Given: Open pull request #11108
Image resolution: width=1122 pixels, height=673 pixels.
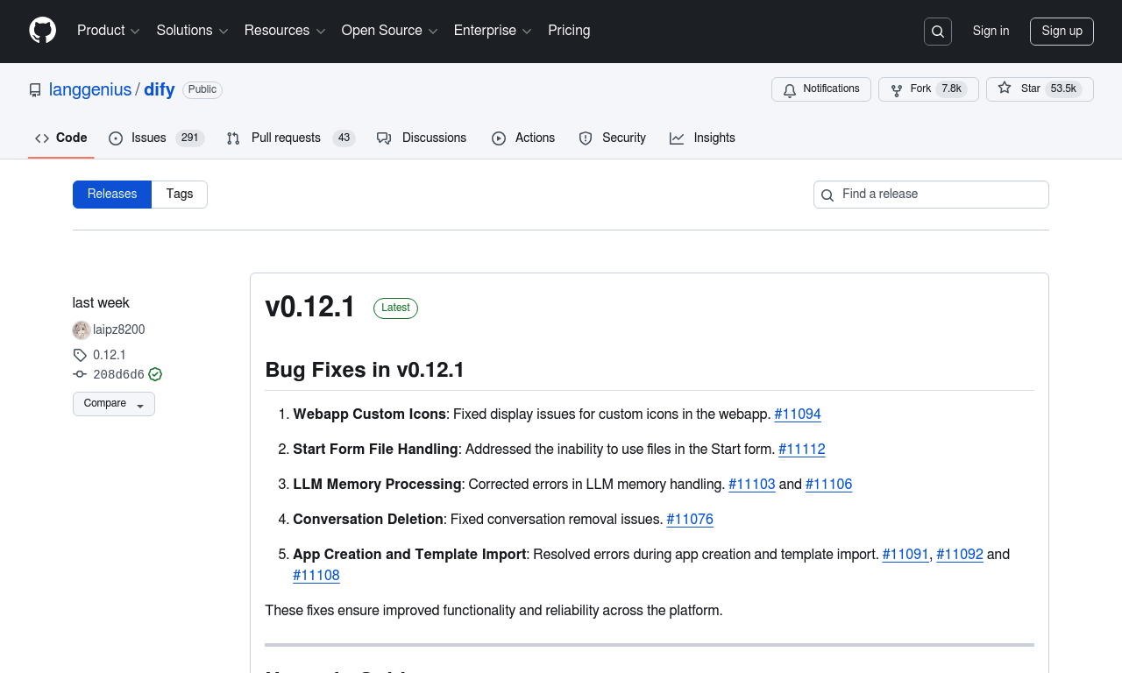Looking at the screenshot, I should (x=316, y=576).
